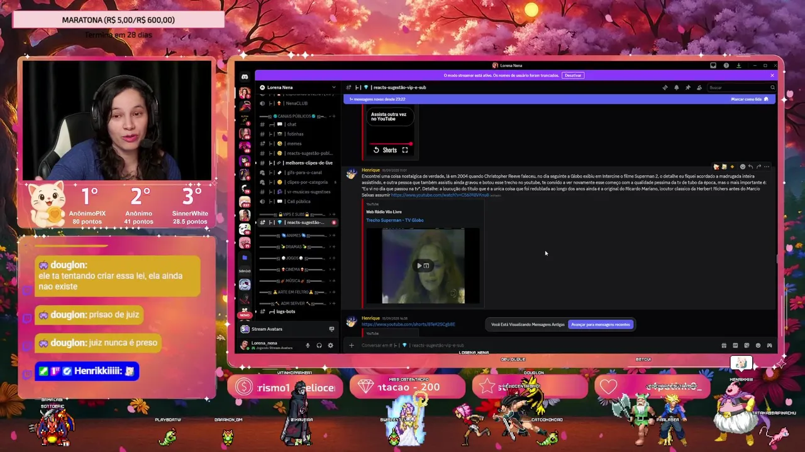The height and width of the screenshot is (452, 805).
Task: Click the green download update icon
Action: (738, 65)
